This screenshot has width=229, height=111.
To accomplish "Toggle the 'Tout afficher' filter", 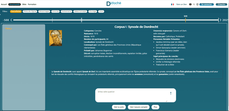I will coord(16,12).
